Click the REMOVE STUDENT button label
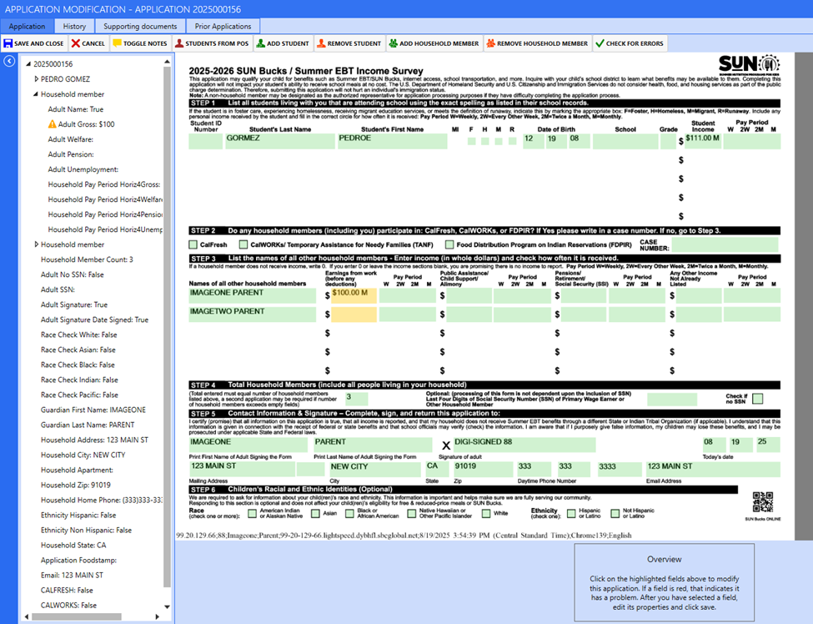This screenshot has height=624, width=813. coord(354,43)
